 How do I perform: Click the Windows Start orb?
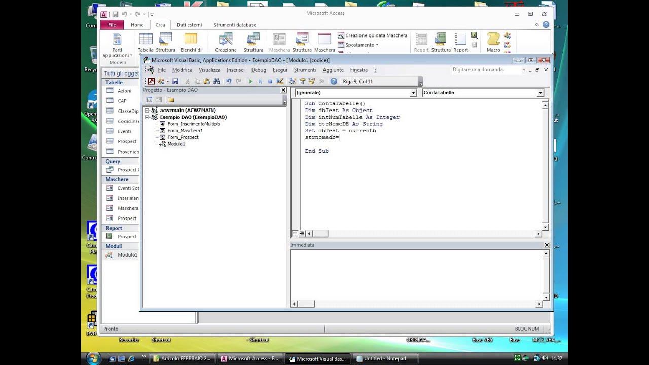[x=93, y=358]
